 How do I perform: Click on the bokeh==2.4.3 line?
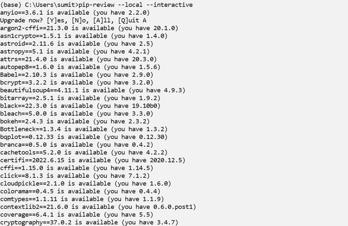[75, 122]
